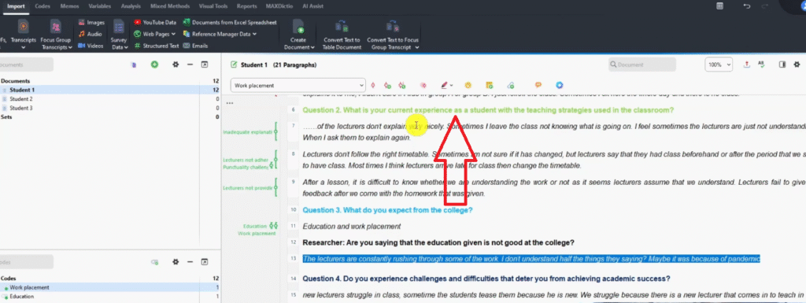
Task: Open Codes panel settings gear
Action: [x=176, y=262]
